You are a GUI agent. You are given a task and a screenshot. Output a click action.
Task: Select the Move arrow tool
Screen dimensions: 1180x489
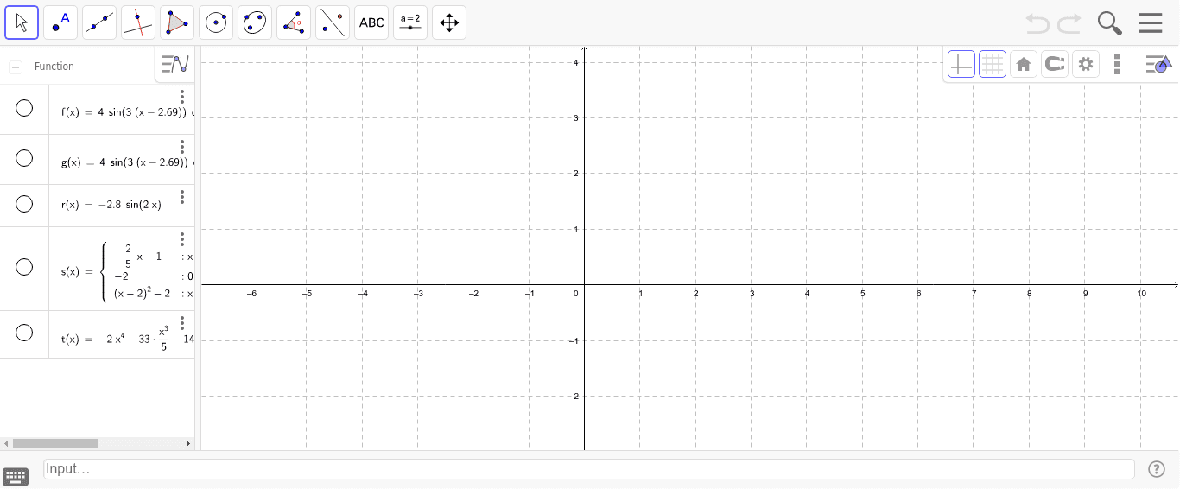pos(22,22)
